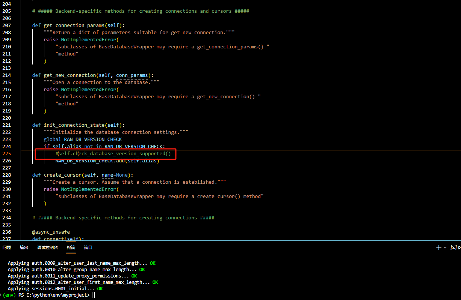
Task: Click line number 225 in the gutter
Action: pos(6,154)
